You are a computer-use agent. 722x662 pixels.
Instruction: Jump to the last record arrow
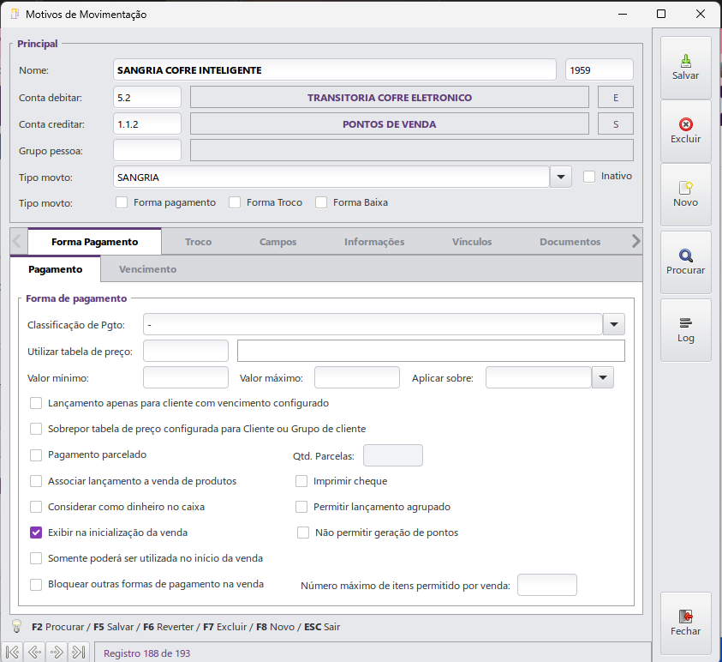pyautogui.click(x=79, y=652)
